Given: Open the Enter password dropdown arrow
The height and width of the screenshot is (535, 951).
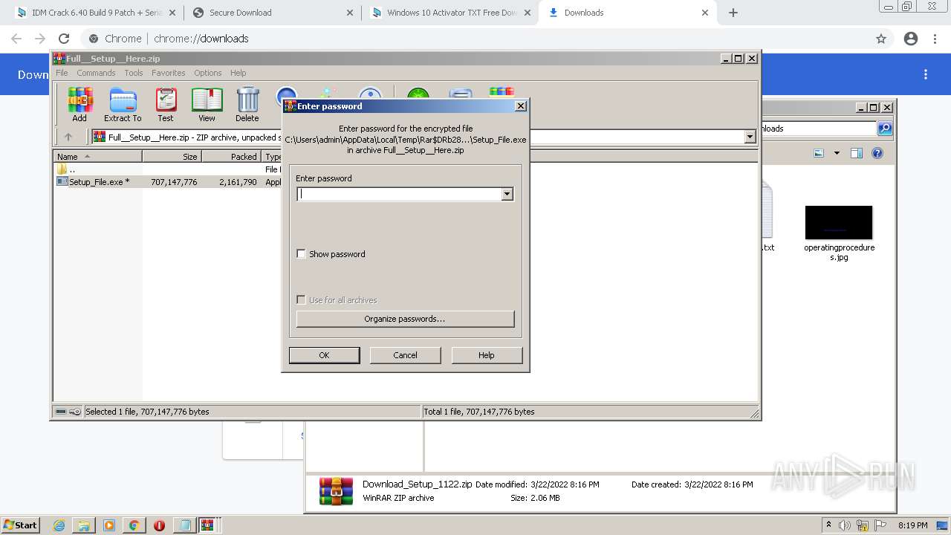Looking at the screenshot, I should [x=507, y=194].
